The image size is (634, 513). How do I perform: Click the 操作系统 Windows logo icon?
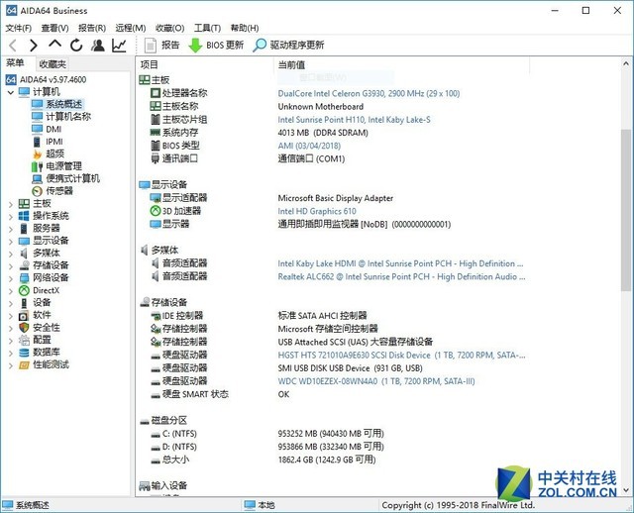[24, 216]
